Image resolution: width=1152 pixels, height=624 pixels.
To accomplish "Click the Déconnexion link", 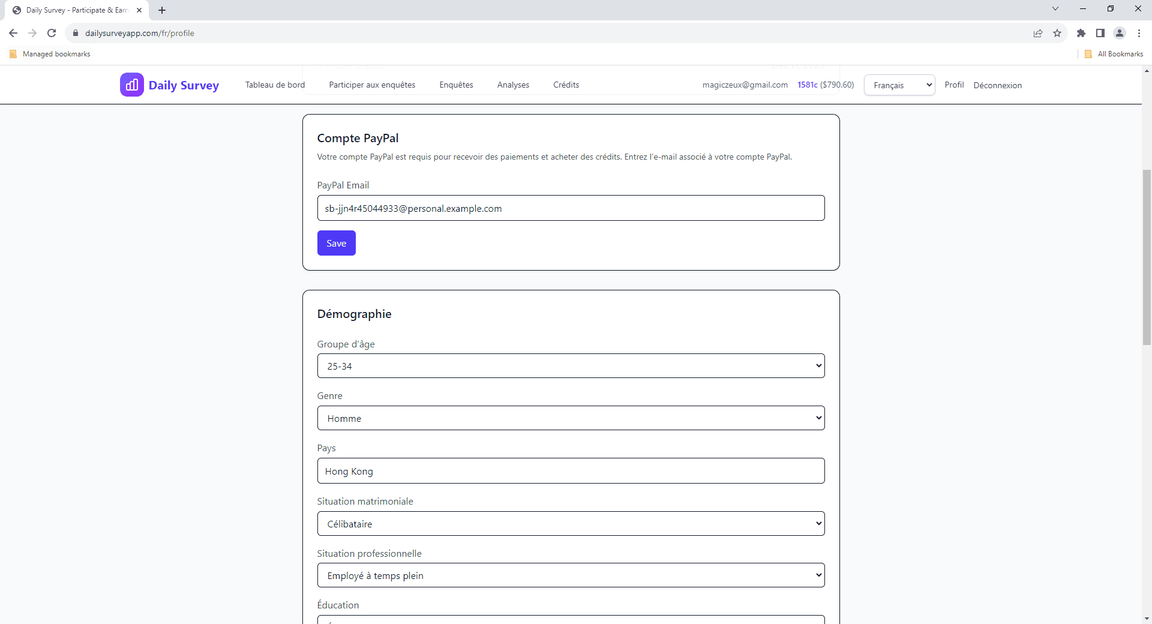I will 997,85.
